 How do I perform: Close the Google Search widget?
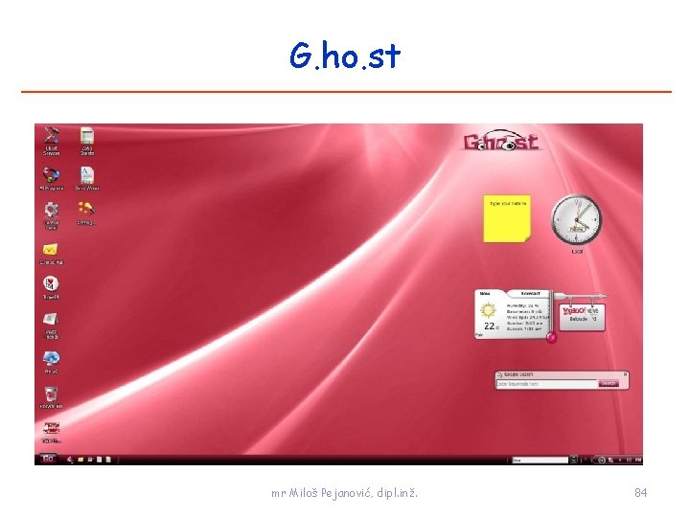pos(625,374)
